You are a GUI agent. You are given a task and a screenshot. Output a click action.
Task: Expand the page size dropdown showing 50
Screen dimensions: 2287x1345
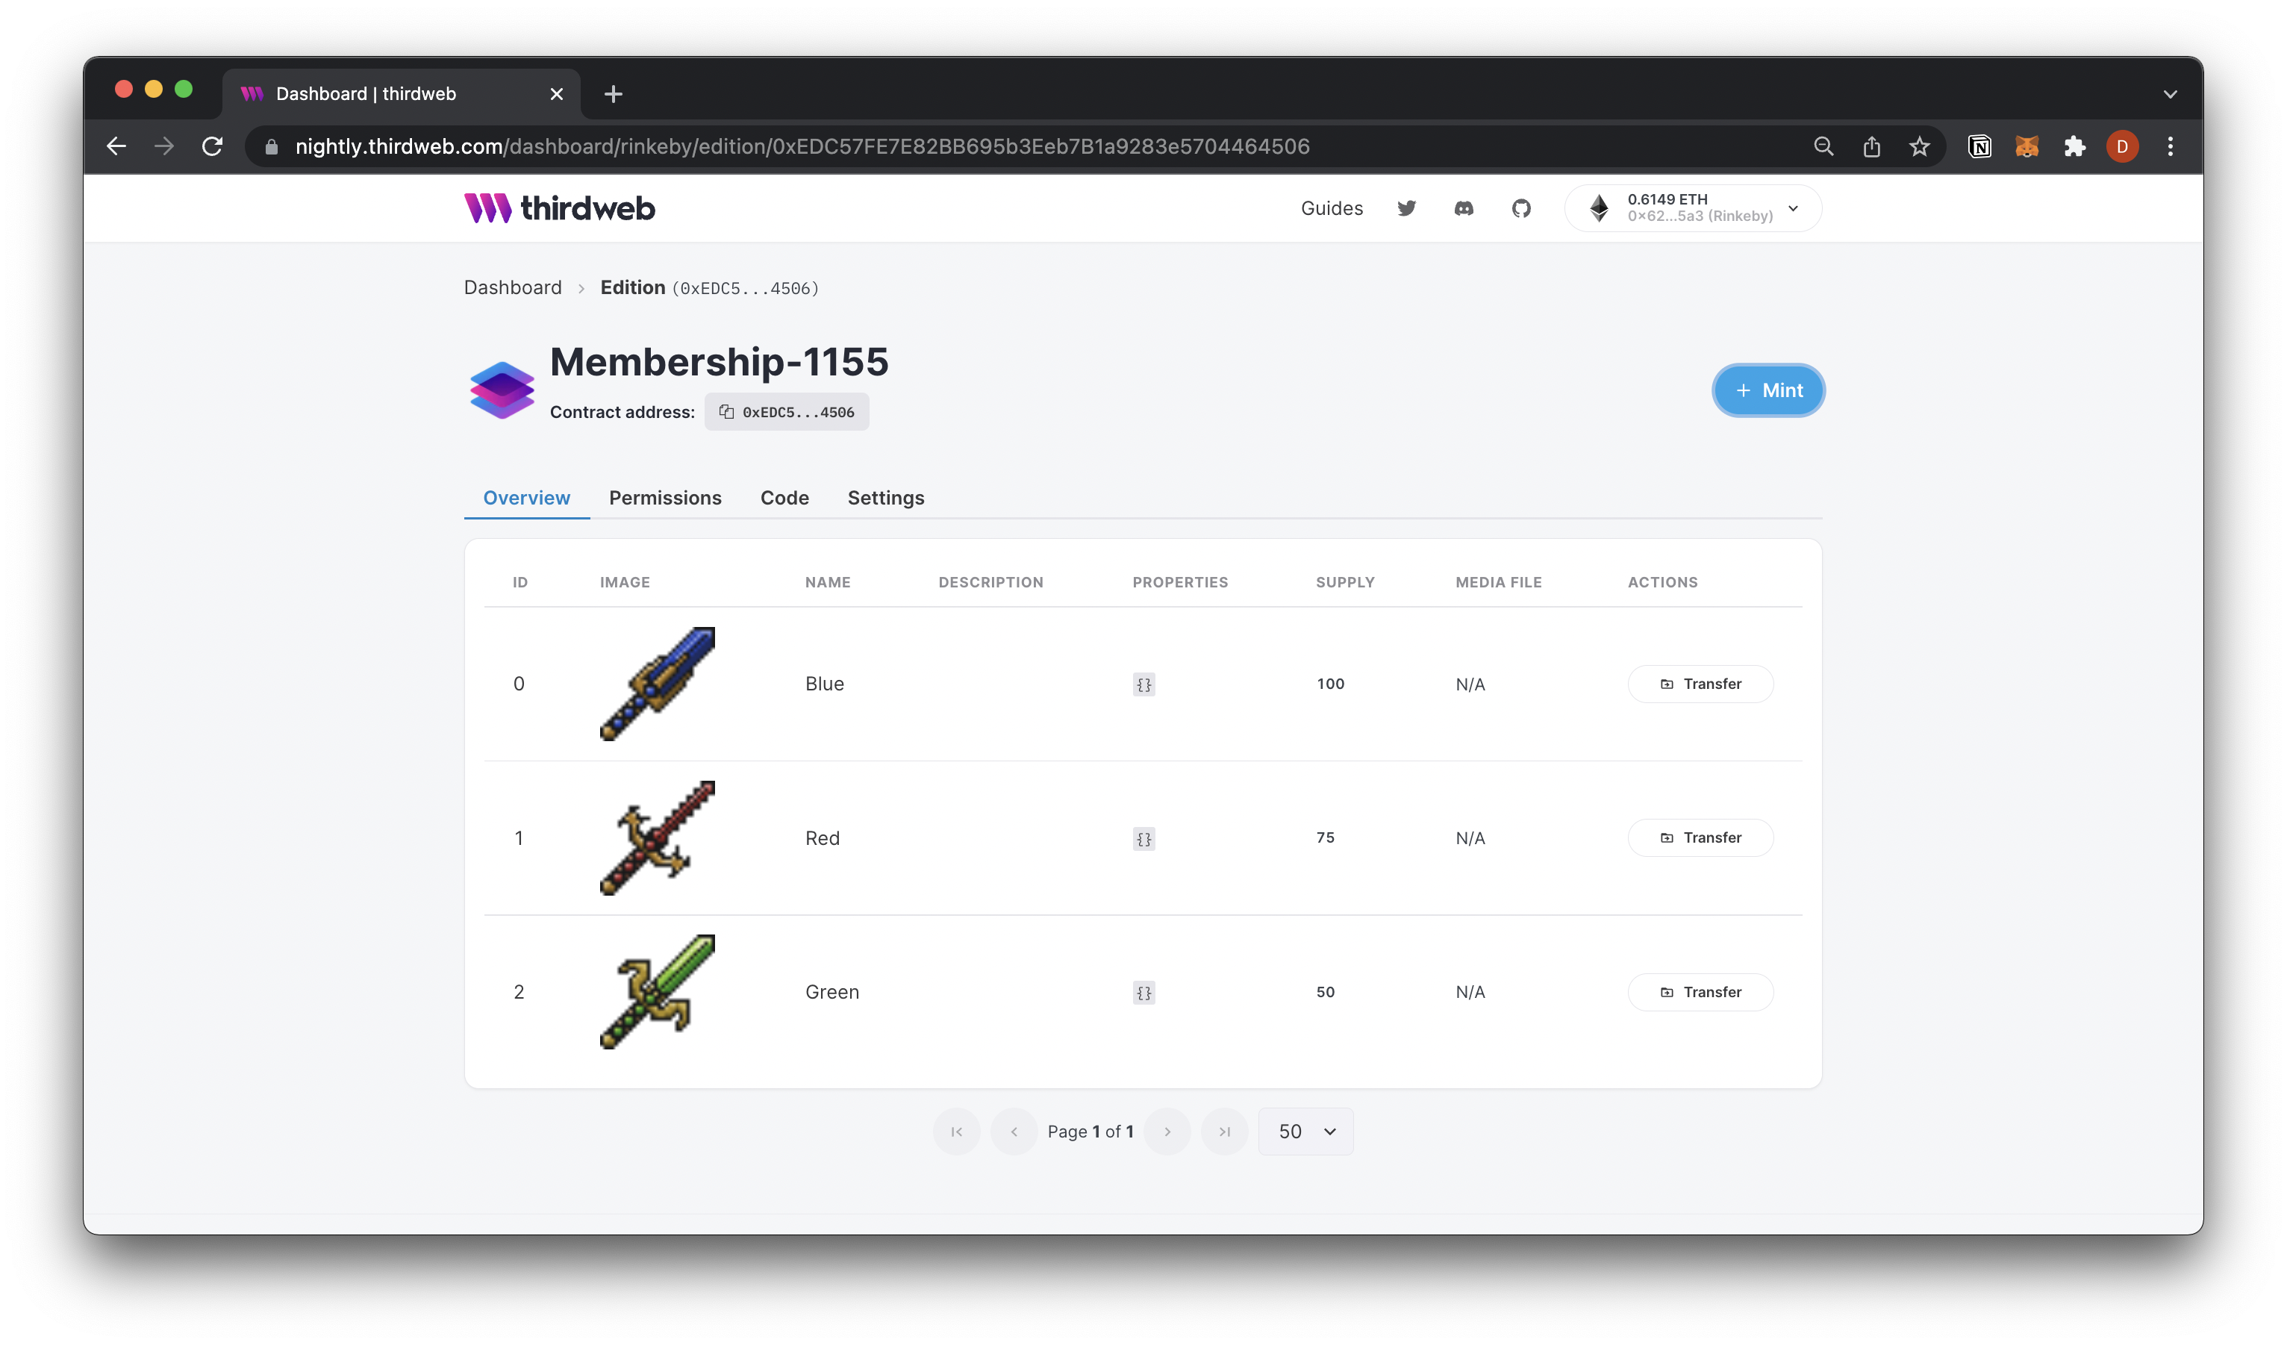click(x=1302, y=1131)
